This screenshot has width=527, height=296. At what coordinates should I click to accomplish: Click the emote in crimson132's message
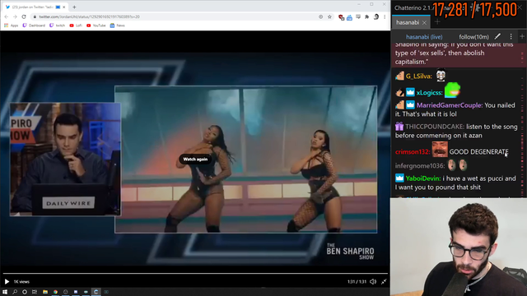(440, 150)
